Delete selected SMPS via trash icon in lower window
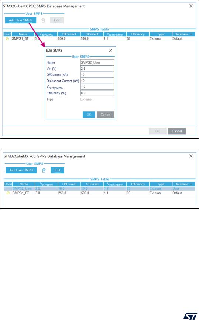The width and height of the screenshot is (199, 320). point(44,170)
